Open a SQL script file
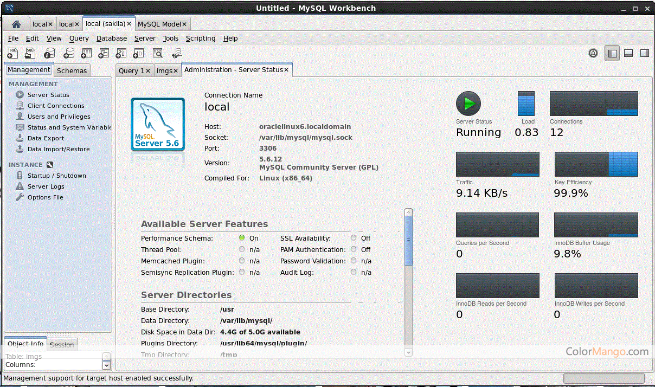 tap(30, 53)
